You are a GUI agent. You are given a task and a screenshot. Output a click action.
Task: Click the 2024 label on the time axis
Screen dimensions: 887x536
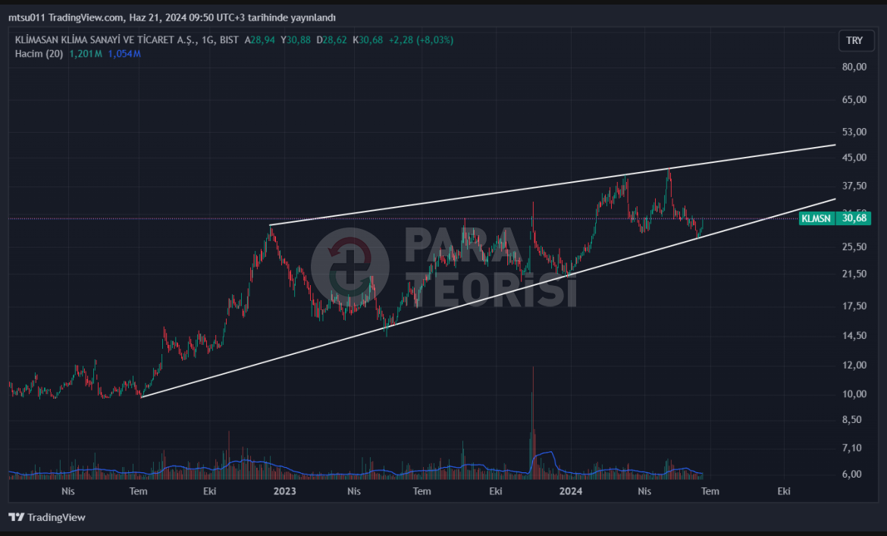(571, 491)
